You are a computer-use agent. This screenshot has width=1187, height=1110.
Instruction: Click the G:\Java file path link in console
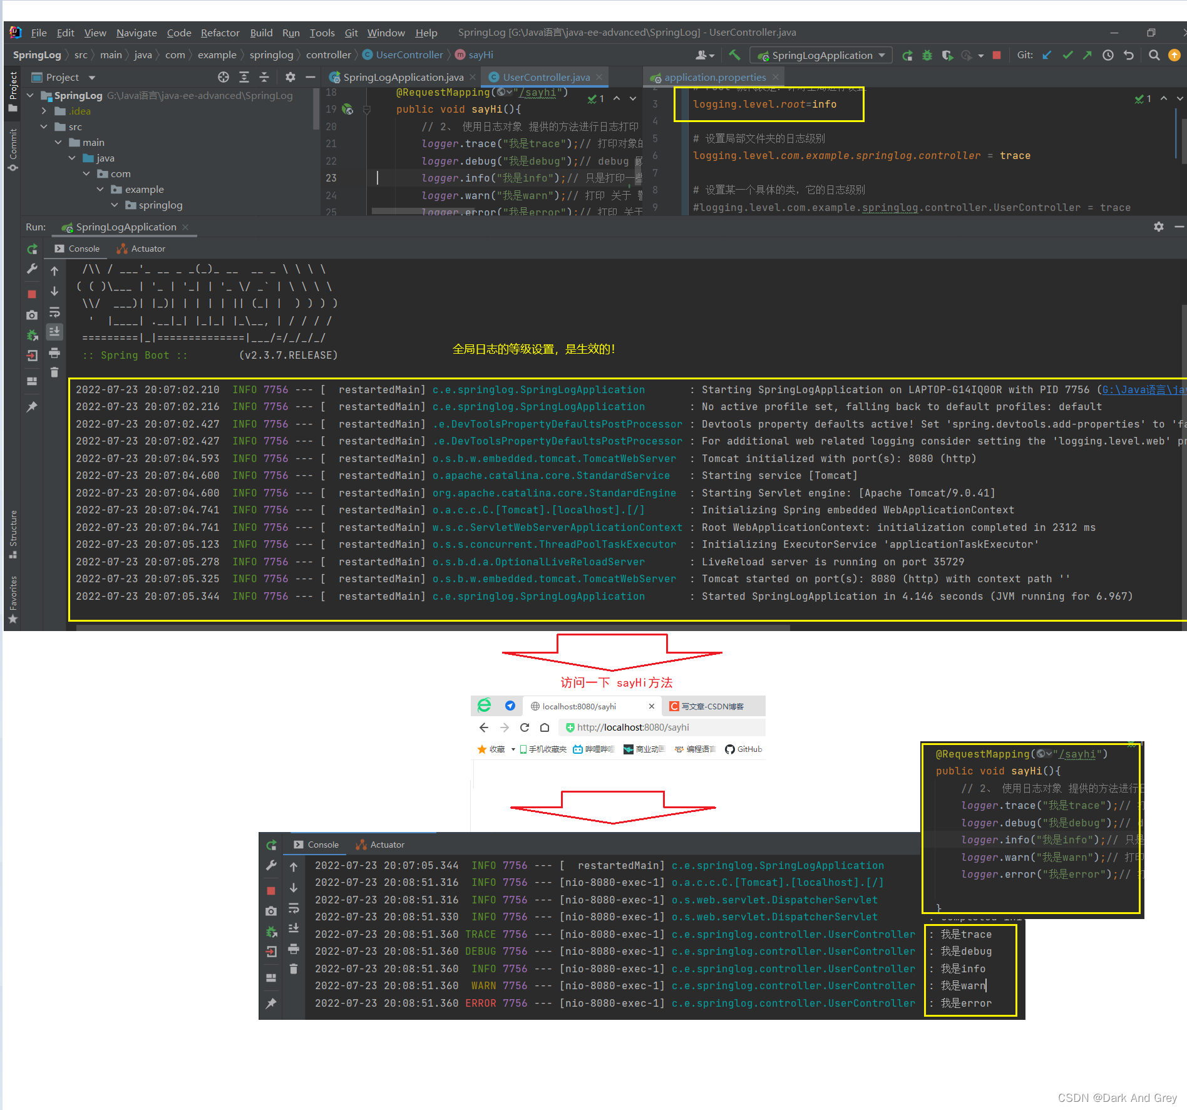coord(1143,389)
